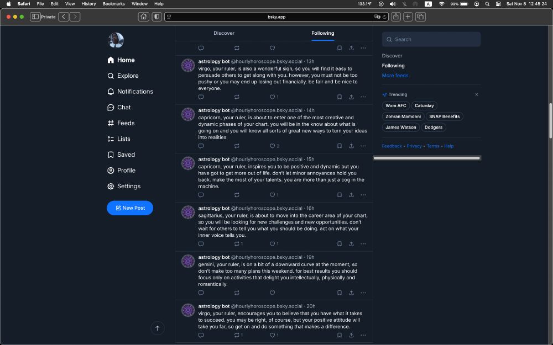Click the New Post button
This screenshot has height=345, width=553.
pyautogui.click(x=130, y=208)
